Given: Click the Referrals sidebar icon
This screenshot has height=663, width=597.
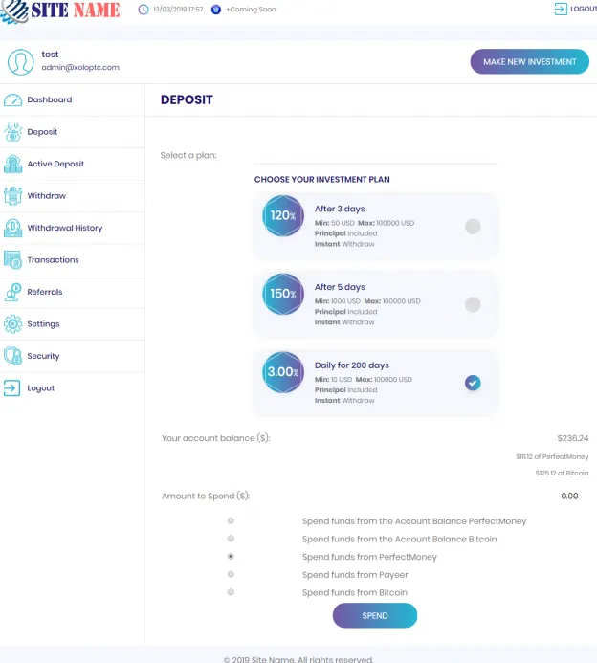Looking at the screenshot, I should (x=12, y=292).
